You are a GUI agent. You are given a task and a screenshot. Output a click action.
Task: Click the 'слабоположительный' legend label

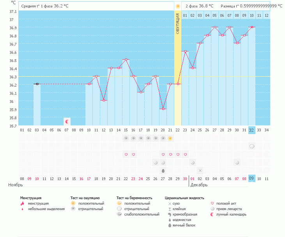coord(142,214)
